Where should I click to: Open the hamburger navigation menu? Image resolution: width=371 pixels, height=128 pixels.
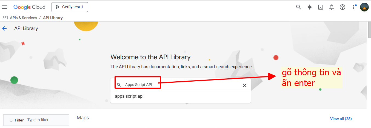4,7
